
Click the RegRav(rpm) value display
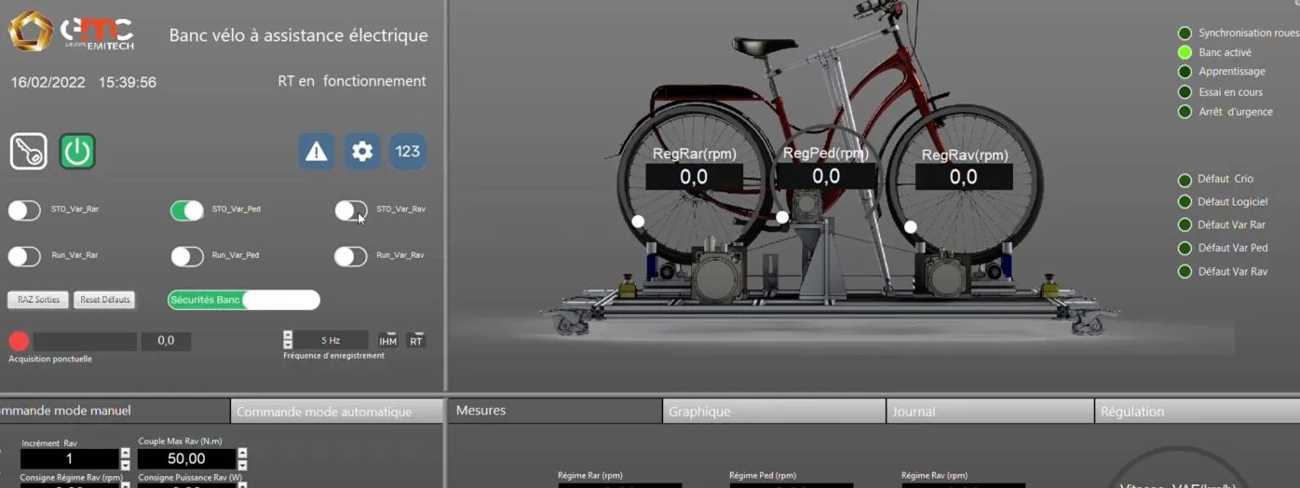(964, 177)
